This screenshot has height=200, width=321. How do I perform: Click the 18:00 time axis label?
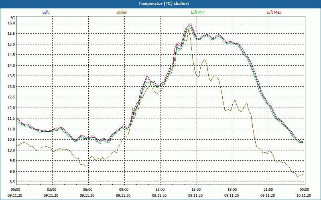[233, 190]
